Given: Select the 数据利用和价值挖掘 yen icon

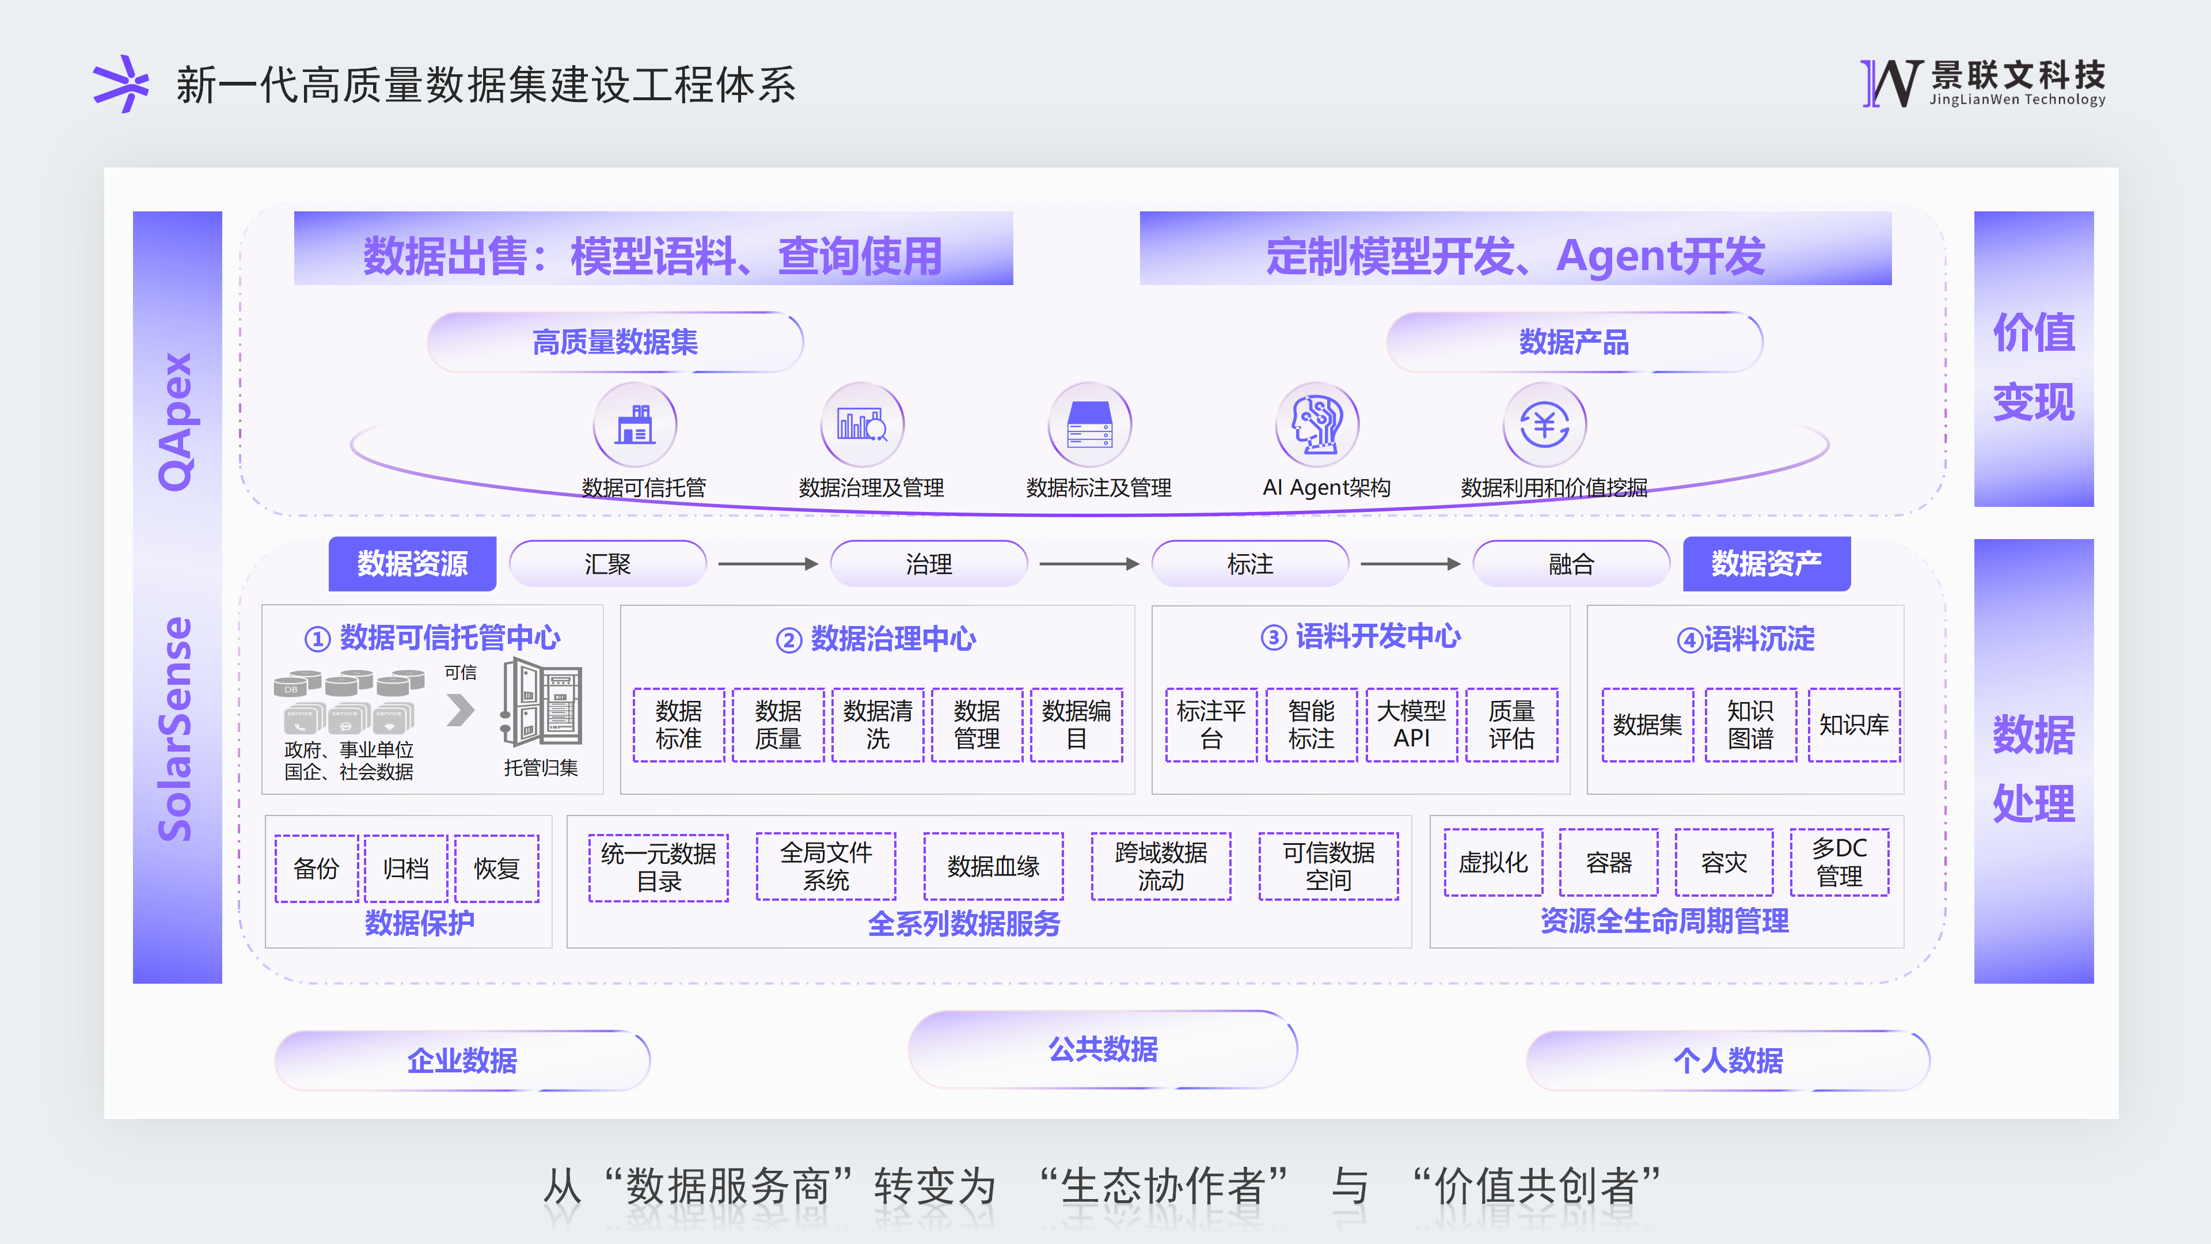Looking at the screenshot, I should tap(1545, 424).
